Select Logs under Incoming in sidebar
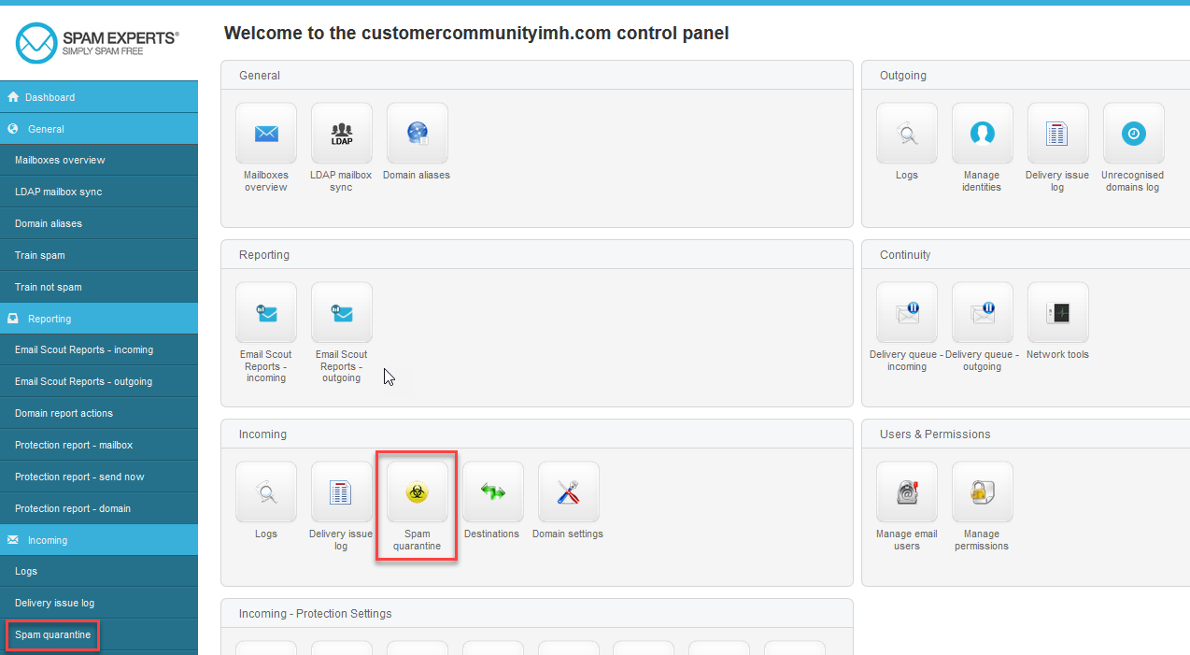Viewport: 1190px width, 655px height. pyautogui.click(x=99, y=571)
